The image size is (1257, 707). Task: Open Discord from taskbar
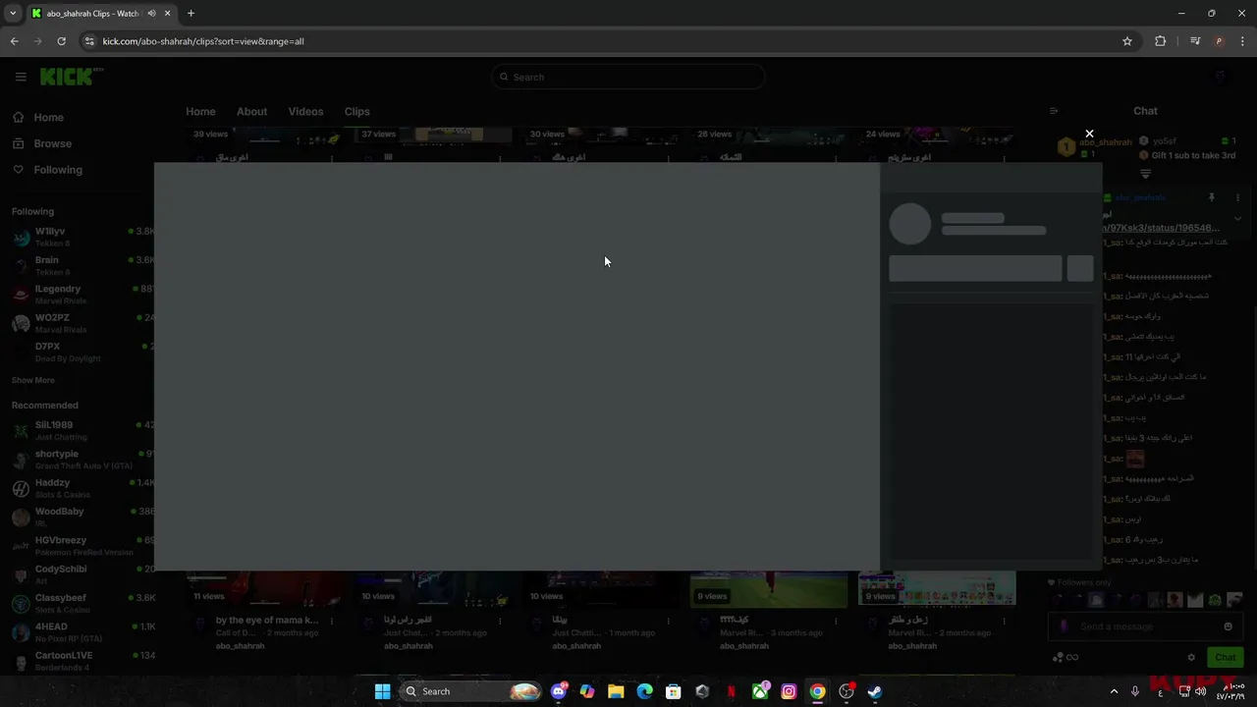point(559,691)
